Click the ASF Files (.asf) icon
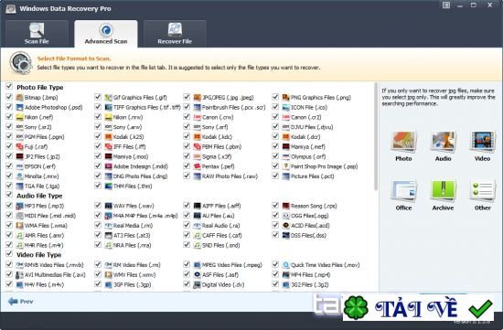The height and width of the screenshot is (330, 503). pyautogui.click(x=197, y=275)
